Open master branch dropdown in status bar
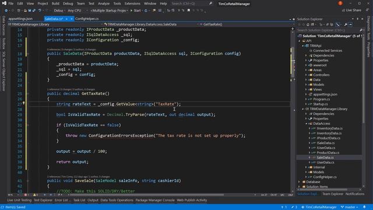This screenshot has width=373, height=210. click(x=349, y=207)
